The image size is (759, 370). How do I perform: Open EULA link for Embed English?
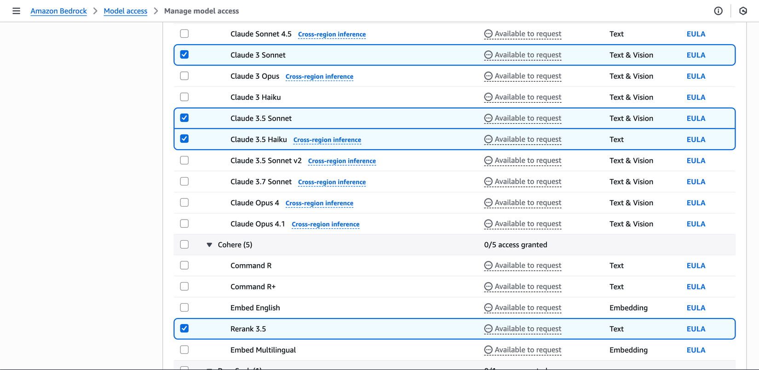[x=696, y=308]
